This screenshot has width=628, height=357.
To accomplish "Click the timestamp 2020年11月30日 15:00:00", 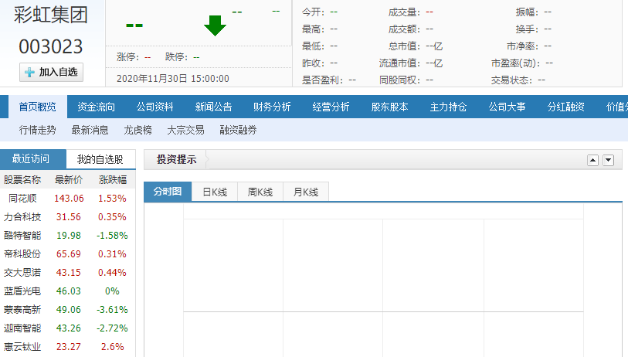I will [x=172, y=79].
